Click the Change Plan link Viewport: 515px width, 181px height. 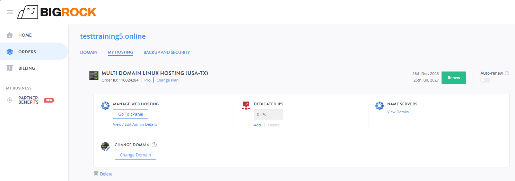pos(167,80)
